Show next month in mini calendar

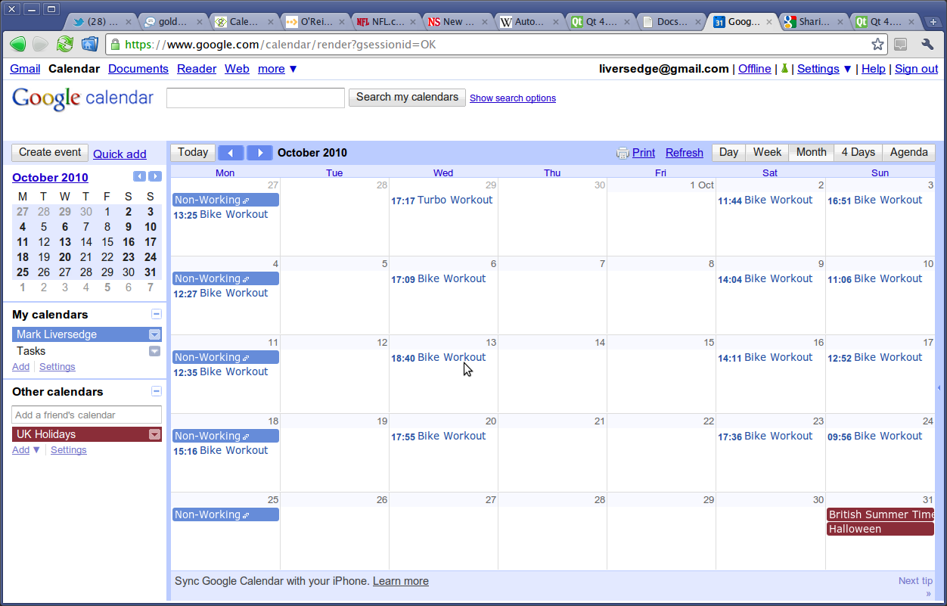pyautogui.click(x=155, y=176)
